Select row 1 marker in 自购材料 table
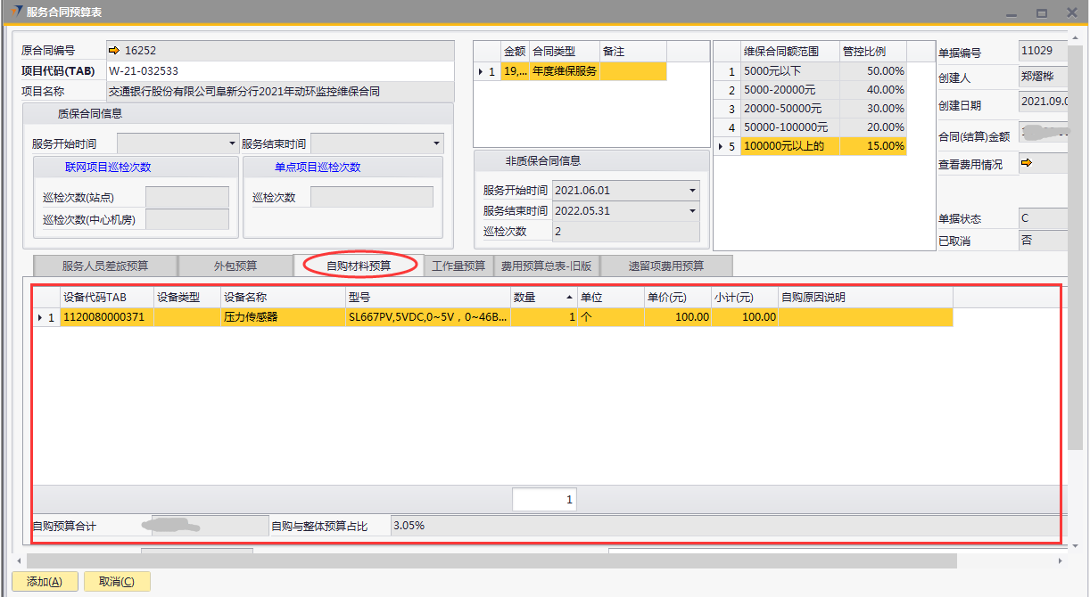The width and height of the screenshot is (1090, 597). [45, 317]
